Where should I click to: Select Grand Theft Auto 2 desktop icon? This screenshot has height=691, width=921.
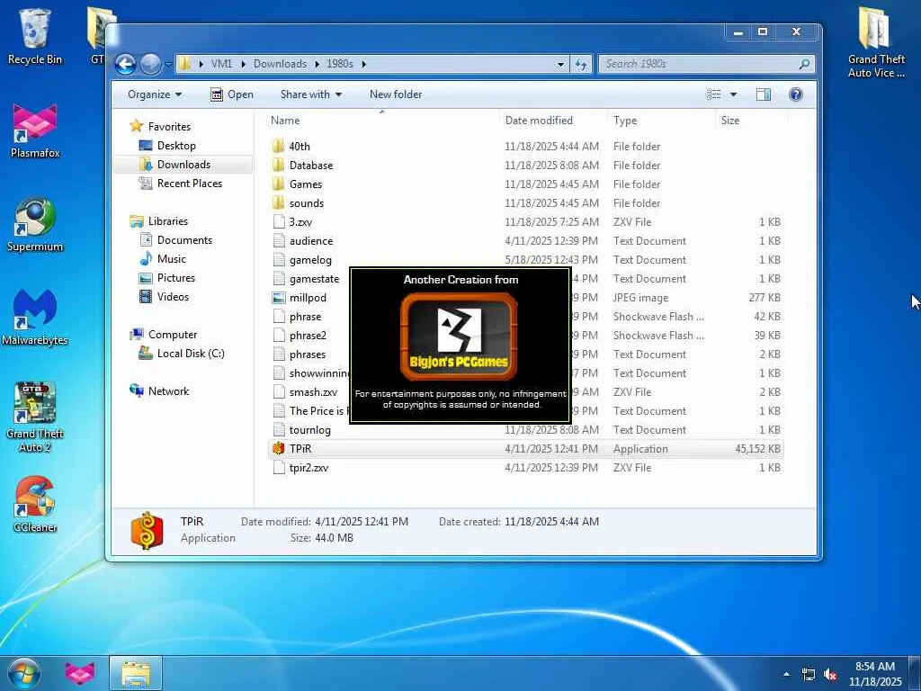click(x=35, y=417)
